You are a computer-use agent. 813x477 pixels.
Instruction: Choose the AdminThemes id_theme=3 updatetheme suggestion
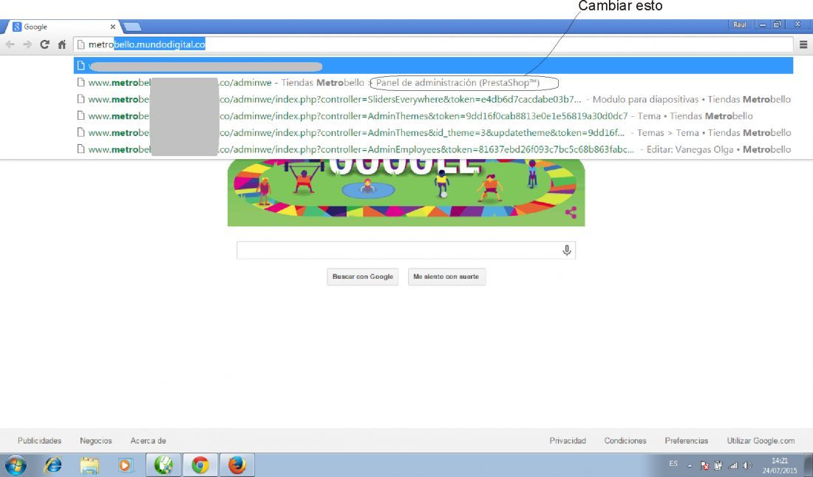(x=433, y=132)
